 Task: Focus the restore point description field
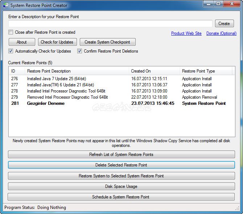[x=110, y=24]
